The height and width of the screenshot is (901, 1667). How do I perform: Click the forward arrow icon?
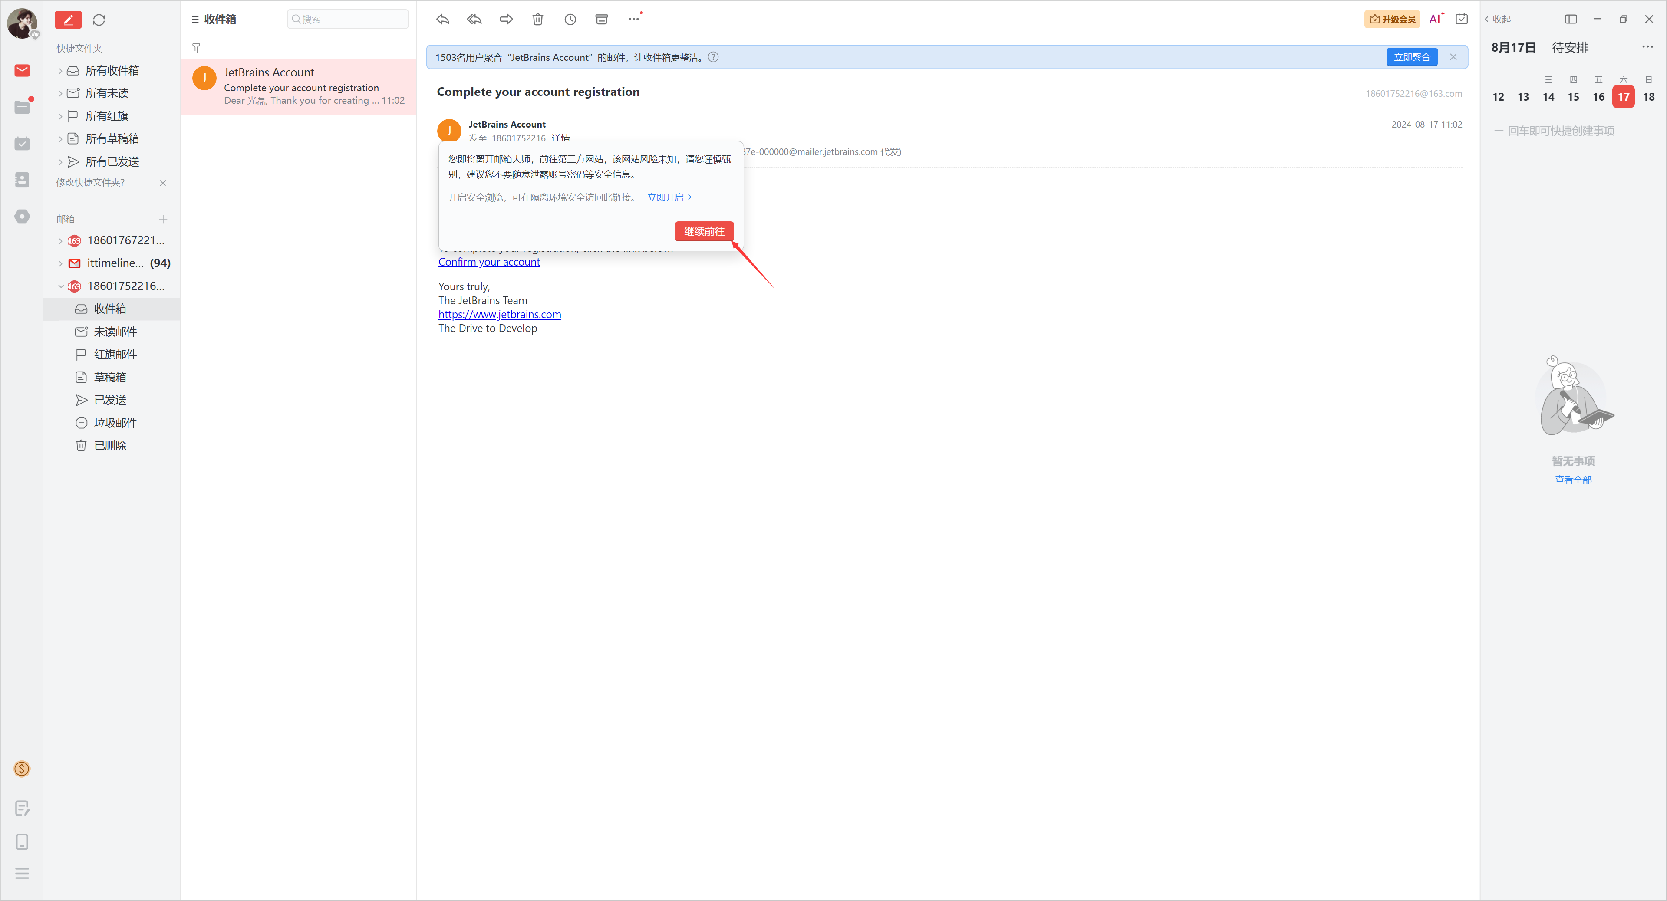click(x=506, y=20)
